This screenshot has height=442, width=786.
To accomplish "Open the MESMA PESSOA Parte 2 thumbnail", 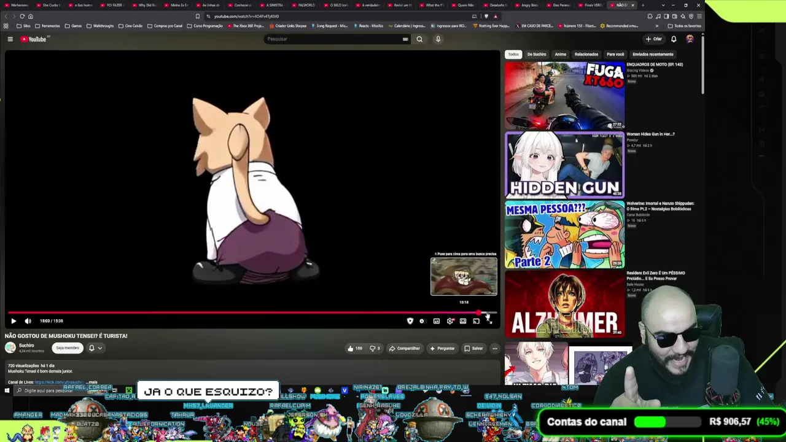I will tap(564, 235).
